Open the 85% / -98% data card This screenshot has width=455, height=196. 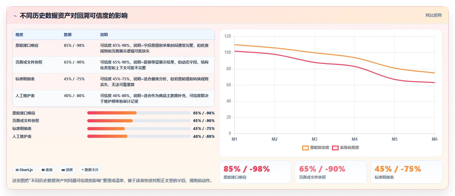[x=255, y=172]
